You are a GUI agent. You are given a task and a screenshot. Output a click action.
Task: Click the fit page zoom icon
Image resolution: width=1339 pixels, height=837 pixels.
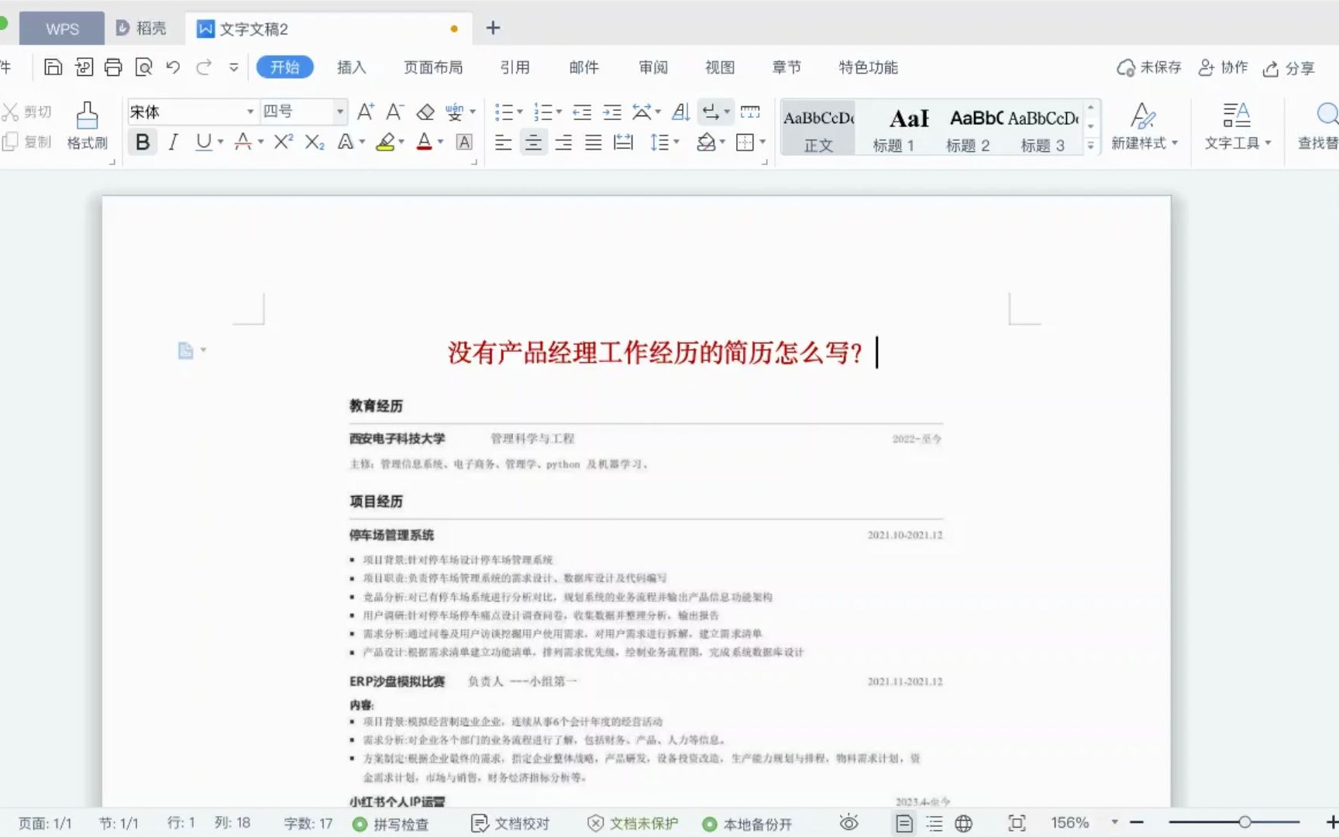pyautogui.click(x=1017, y=823)
